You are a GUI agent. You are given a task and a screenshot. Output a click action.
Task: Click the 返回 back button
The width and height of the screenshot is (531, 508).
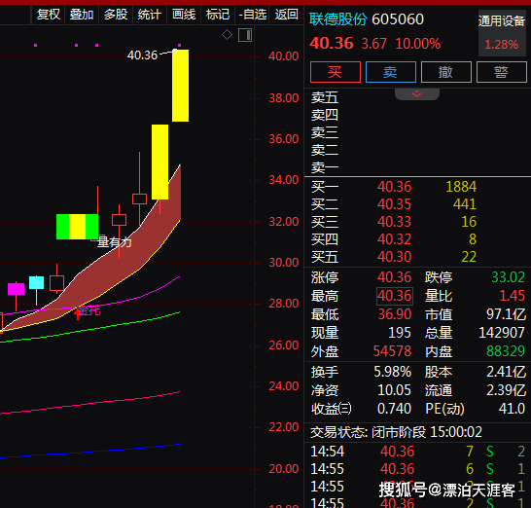click(287, 15)
